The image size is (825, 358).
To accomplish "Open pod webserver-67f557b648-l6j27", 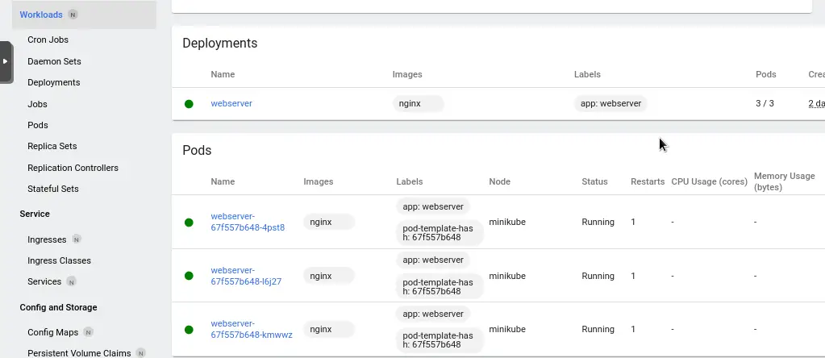I will [246, 276].
